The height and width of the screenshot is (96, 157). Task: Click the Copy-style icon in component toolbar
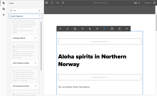[x=75, y=29]
